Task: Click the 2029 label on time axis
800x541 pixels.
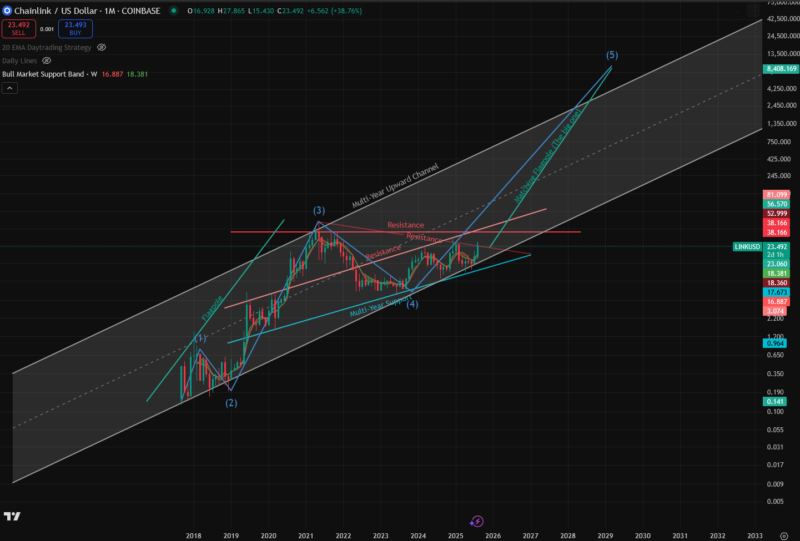Action: click(605, 535)
